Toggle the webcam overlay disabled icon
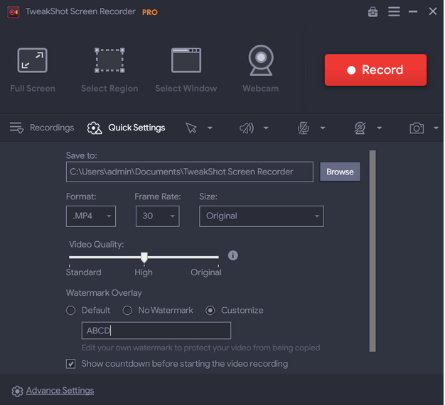This screenshot has height=405, width=445. 360,128
